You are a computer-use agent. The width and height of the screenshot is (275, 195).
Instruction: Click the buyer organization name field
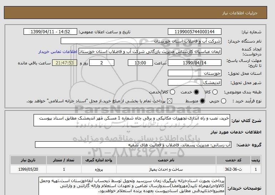click(x=141, y=41)
